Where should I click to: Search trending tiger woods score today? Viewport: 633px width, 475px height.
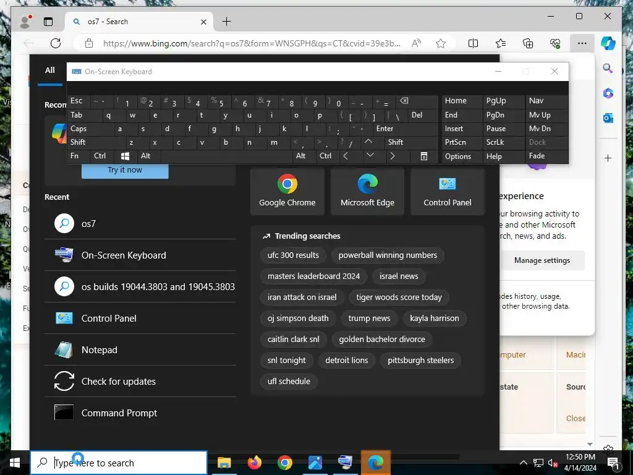coord(399,297)
